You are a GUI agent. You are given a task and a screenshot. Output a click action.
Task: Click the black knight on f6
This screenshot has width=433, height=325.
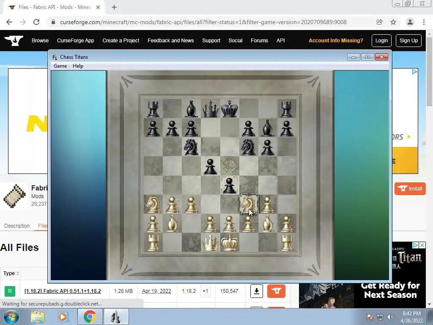249,147
